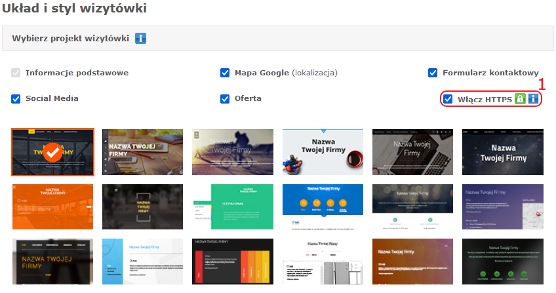Pick the dark starry sky template
The image size is (556, 293).
click(503, 152)
